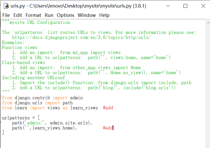Open the Options menu
The image size is (210, 148).
click(x=65, y=15)
